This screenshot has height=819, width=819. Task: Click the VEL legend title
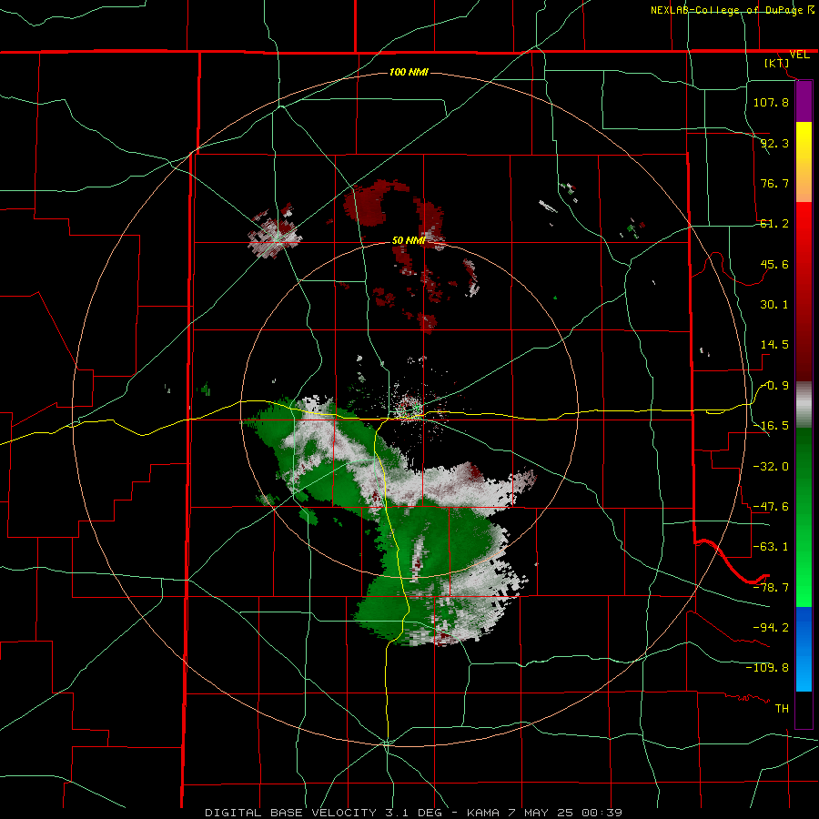[799, 55]
